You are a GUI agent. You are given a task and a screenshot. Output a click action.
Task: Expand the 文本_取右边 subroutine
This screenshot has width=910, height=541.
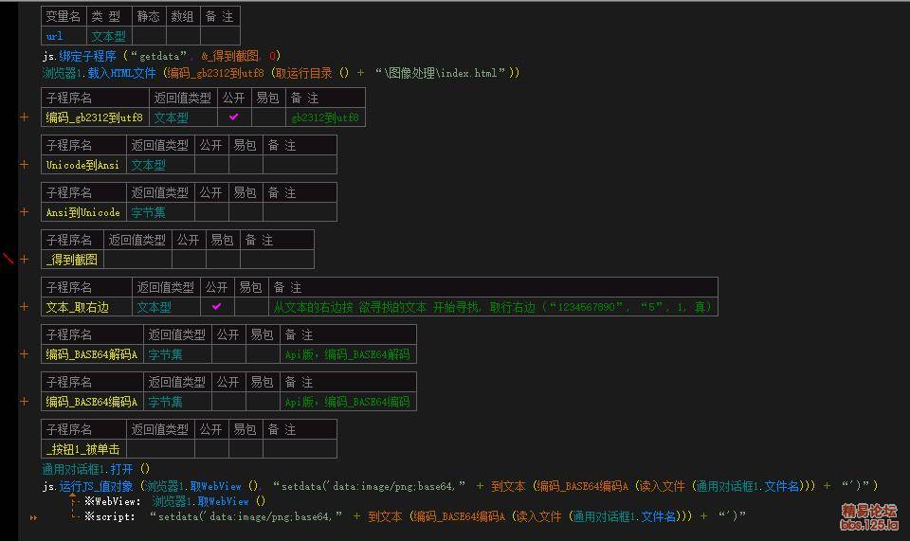click(24, 307)
